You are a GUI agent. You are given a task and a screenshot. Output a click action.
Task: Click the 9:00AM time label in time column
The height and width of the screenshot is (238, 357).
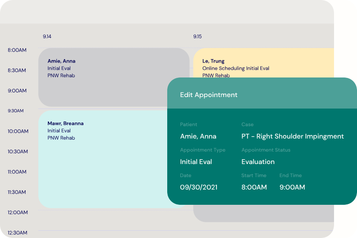17,91
